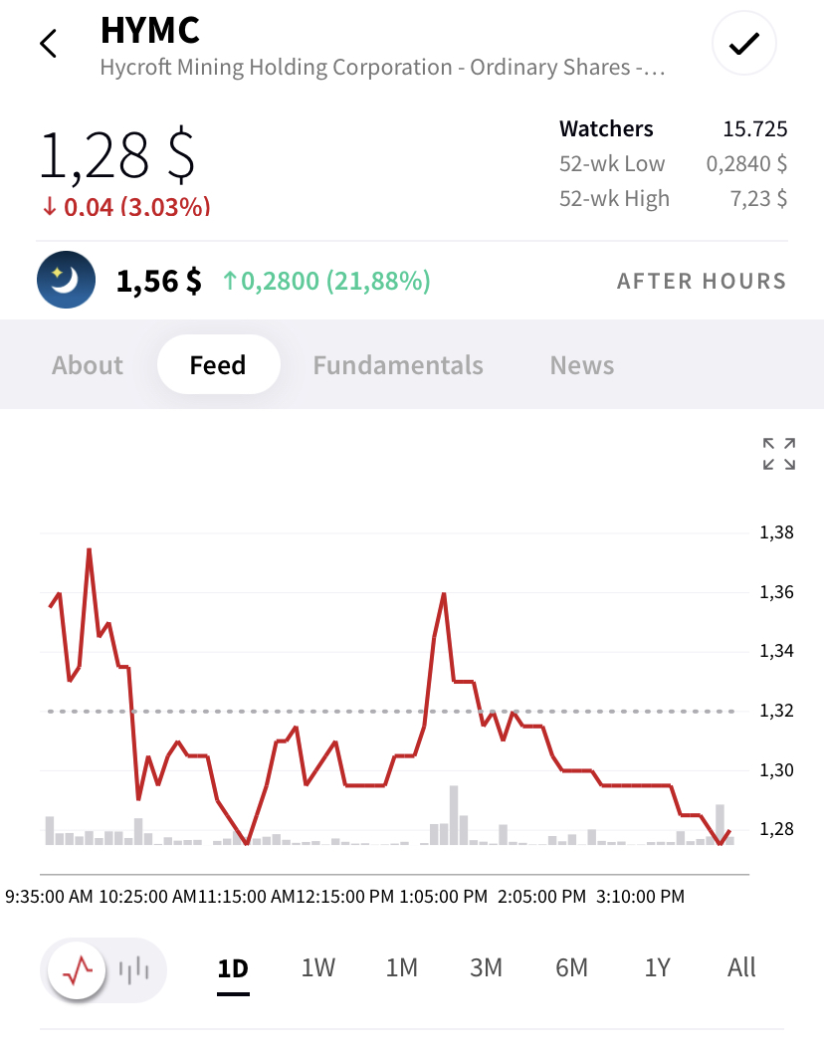Select the 1W time range

pos(317,967)
